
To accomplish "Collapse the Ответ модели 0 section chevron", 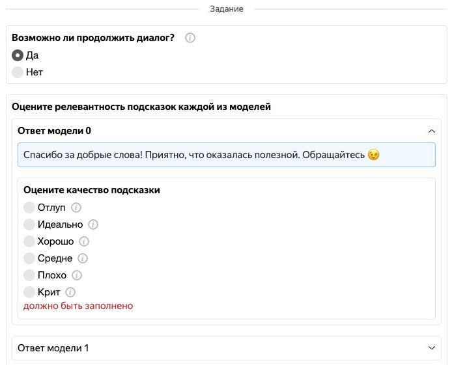I will tap(431, 131).
